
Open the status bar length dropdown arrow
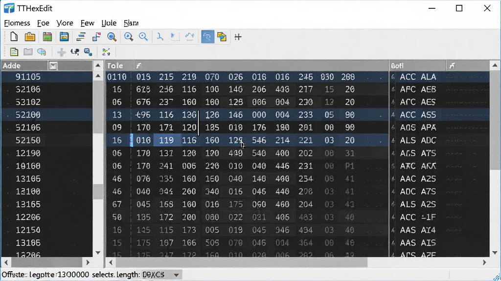coord(176,275)
